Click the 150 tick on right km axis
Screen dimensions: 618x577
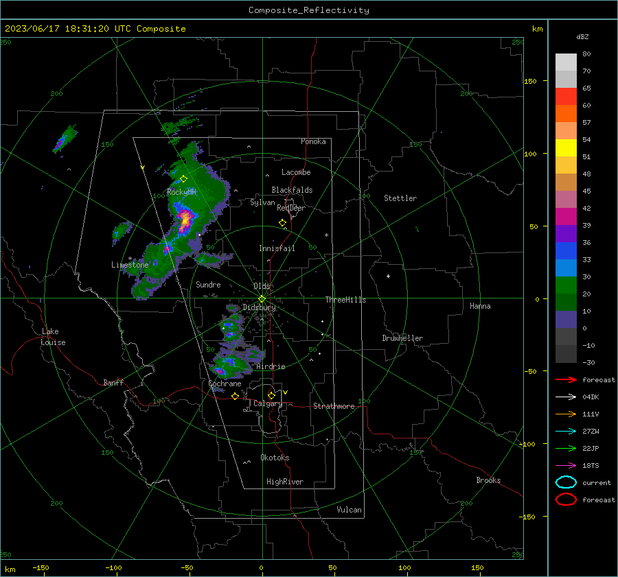531,81
